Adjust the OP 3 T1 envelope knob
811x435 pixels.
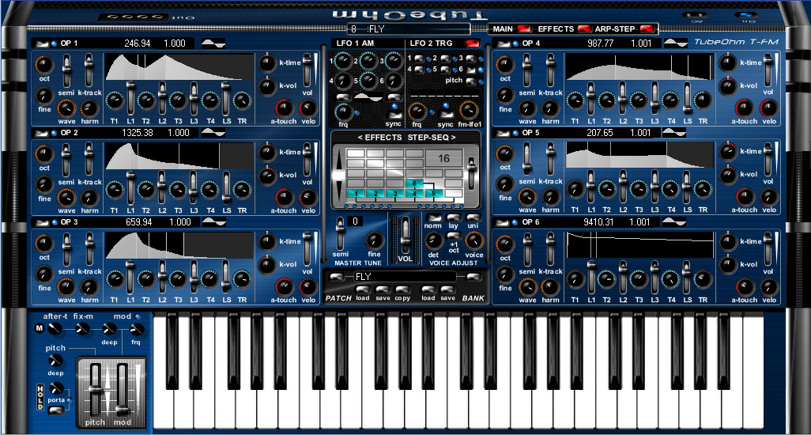[115, 279]
